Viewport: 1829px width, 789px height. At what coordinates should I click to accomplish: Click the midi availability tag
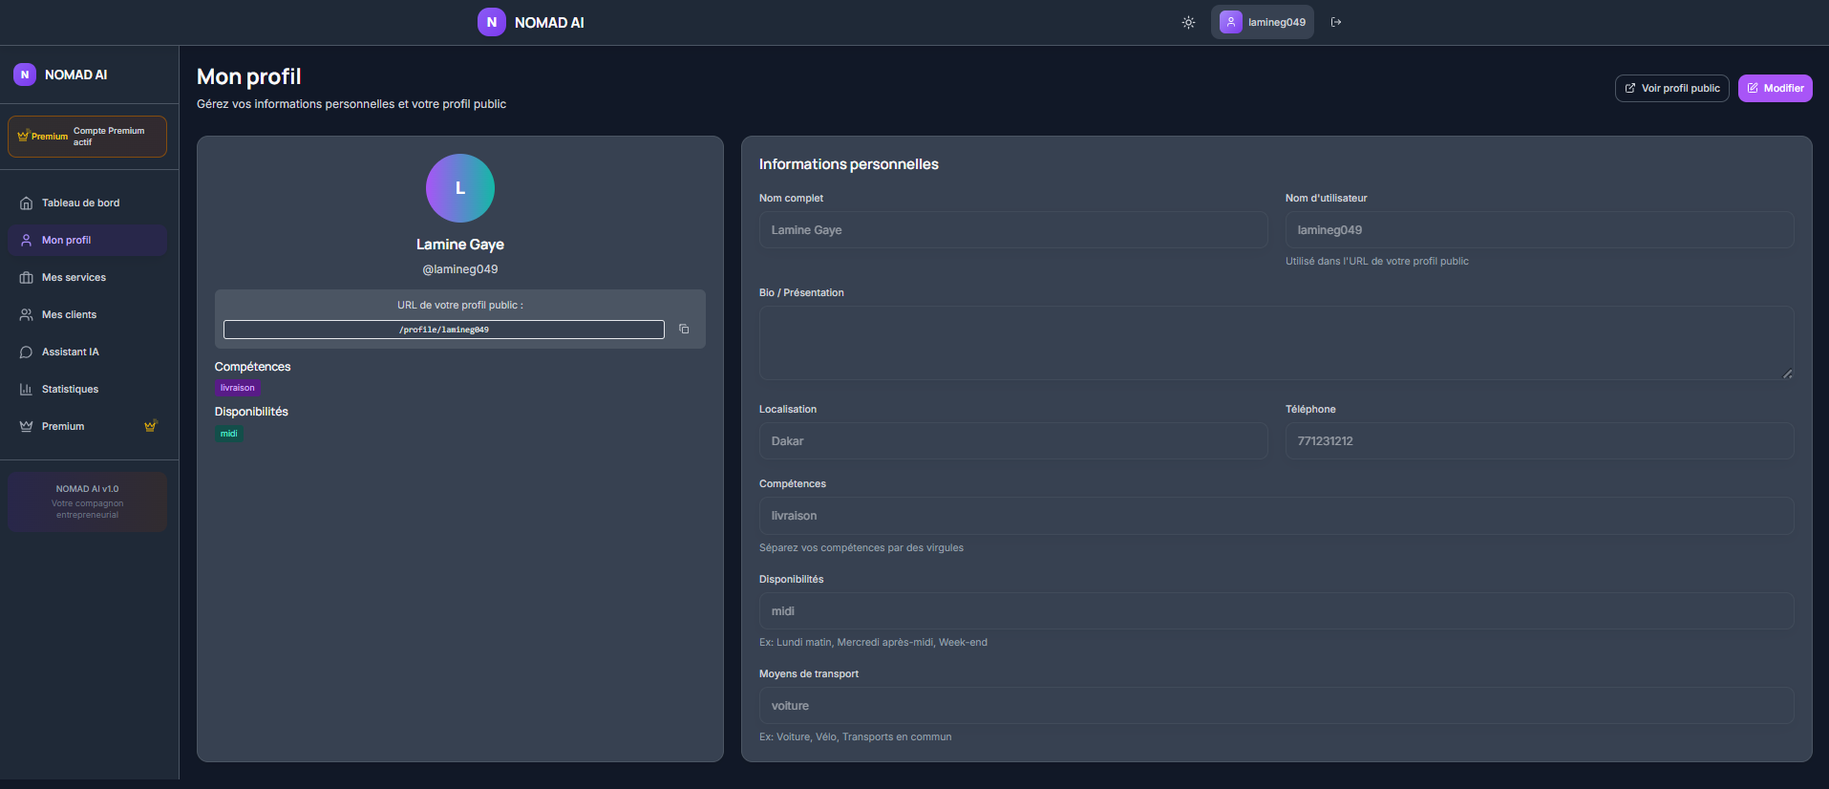[x=229, y=434]
